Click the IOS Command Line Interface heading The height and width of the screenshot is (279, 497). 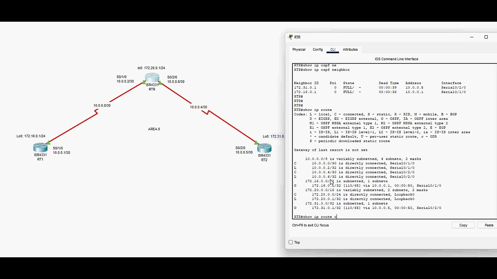click(396, 59)
